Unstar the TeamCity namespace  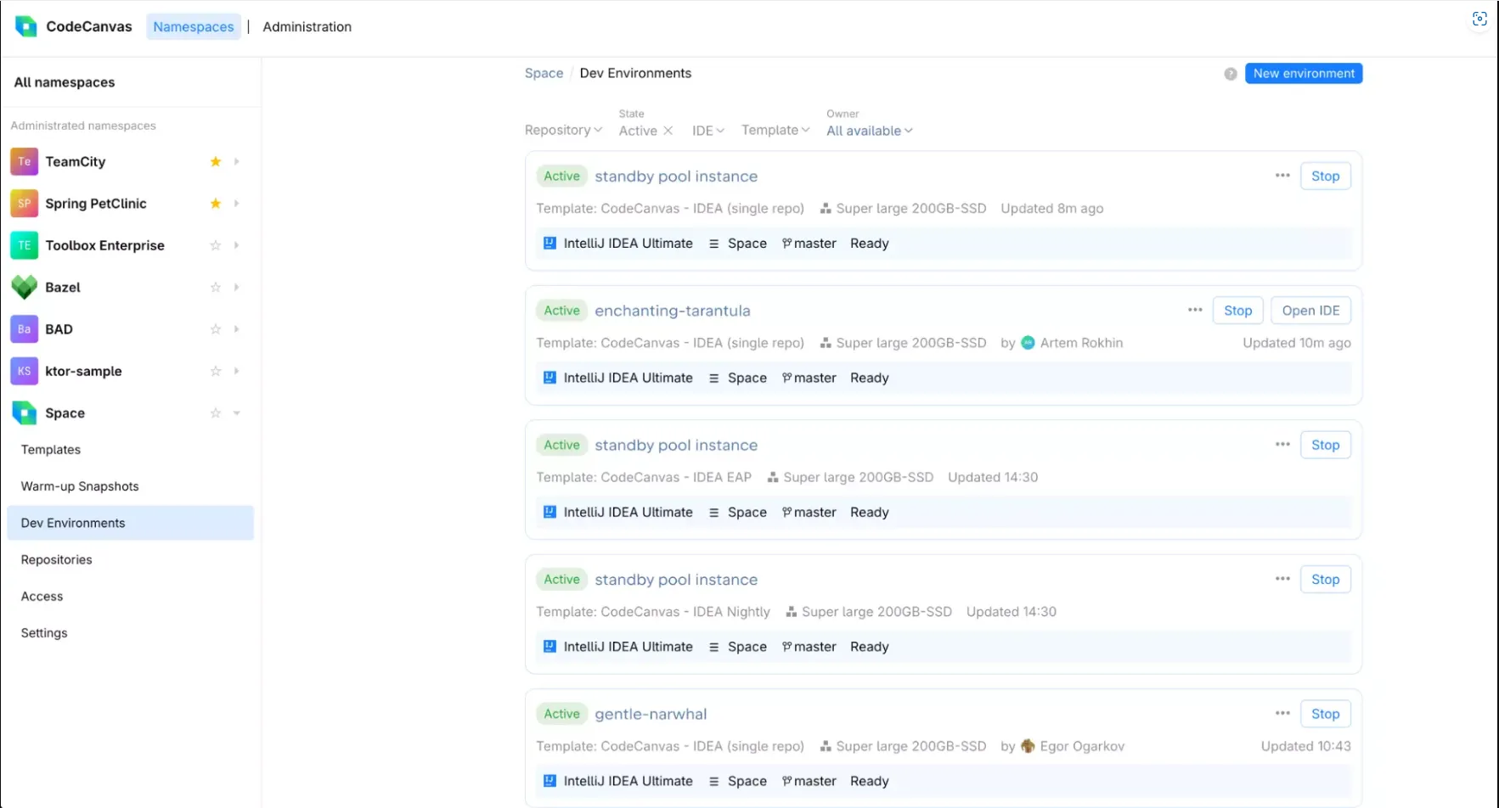pos(216,161)
